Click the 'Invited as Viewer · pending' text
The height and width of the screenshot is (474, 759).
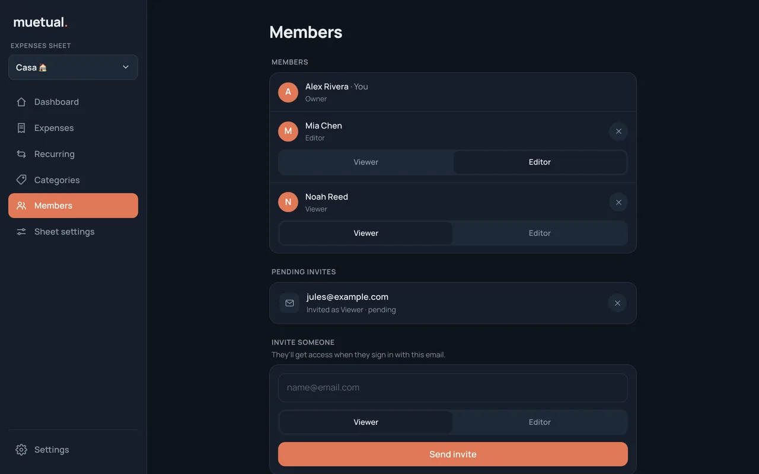[351, 310]
